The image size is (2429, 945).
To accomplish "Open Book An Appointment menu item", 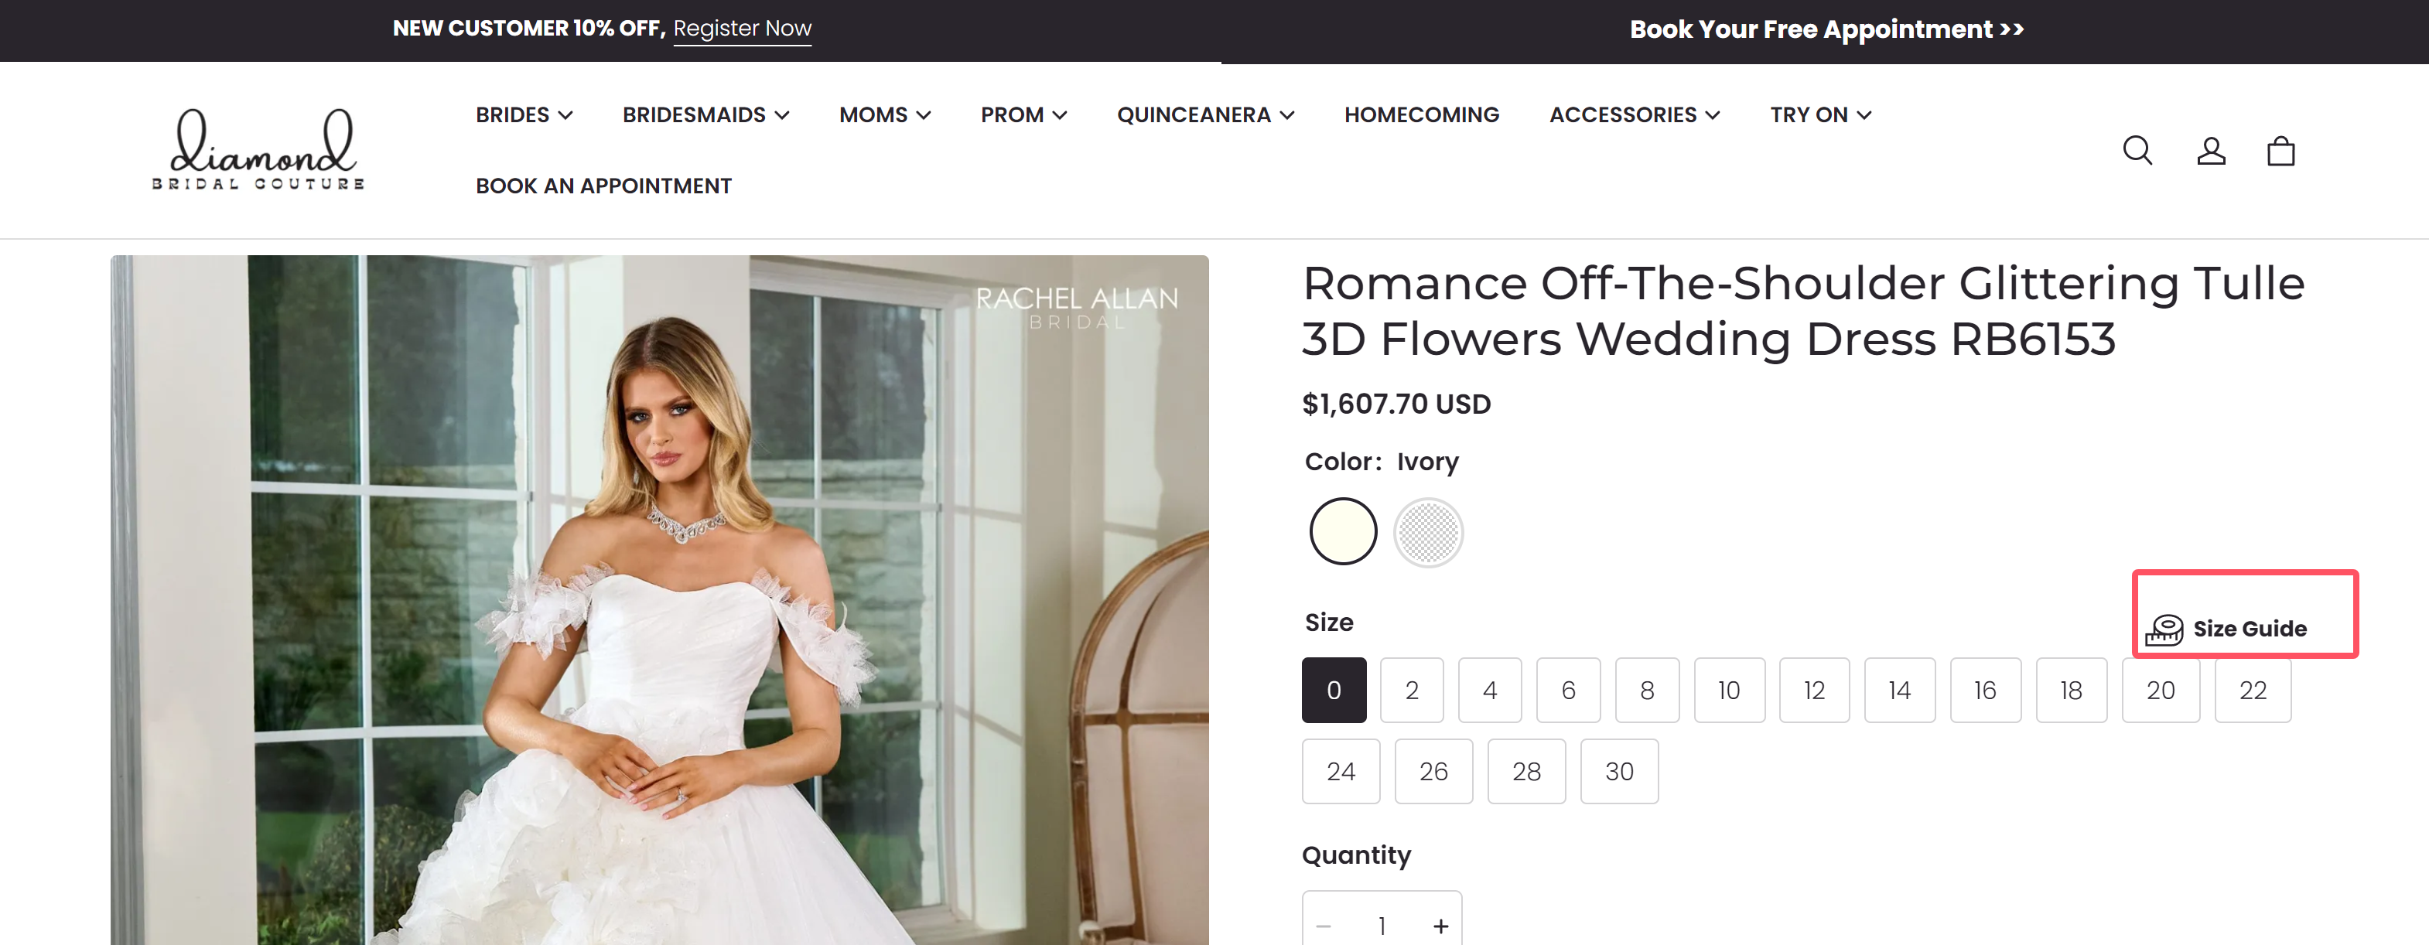I will [603, 186].
